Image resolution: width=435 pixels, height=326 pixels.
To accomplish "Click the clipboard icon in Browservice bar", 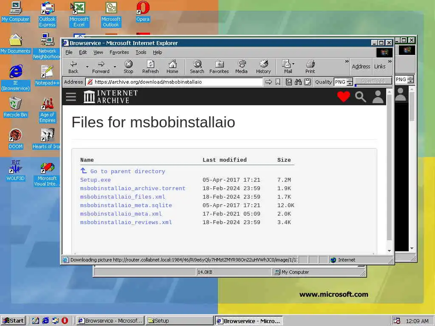I will (308, 82).
